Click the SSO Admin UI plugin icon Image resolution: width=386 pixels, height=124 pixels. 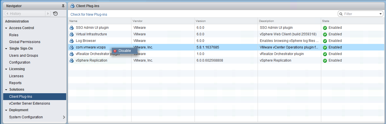click(x=72, y=28)
